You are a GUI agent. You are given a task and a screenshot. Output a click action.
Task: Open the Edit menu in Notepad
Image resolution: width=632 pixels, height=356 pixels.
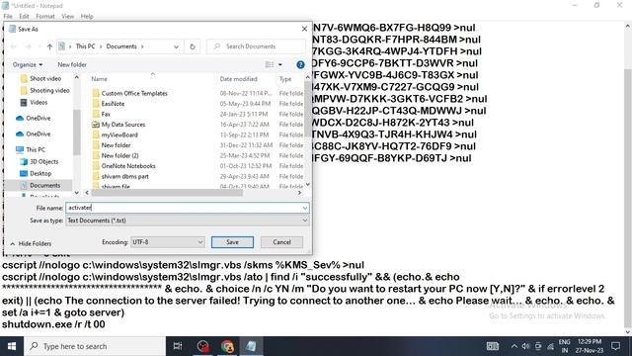tap(24, 16)
